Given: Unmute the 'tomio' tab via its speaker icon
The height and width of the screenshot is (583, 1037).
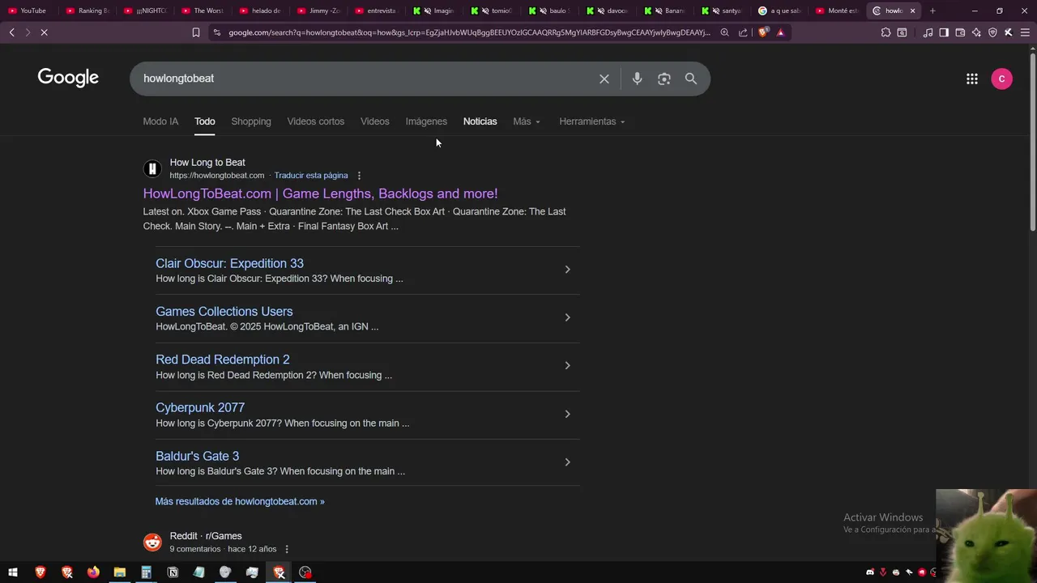Looking at the screenshot, I should coord(485,11).
